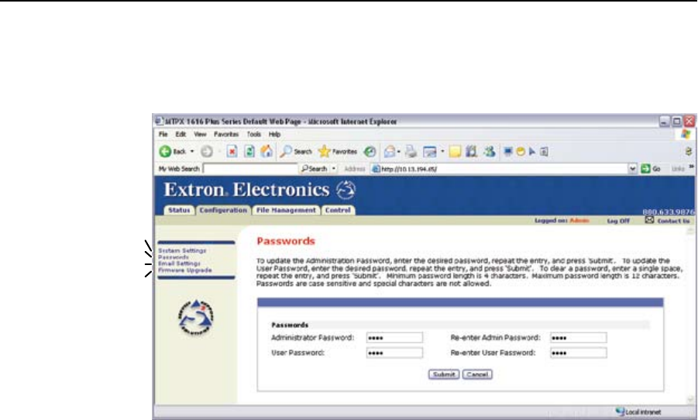Click the Re-enter Admin Password field
The height and width of the screenshot is (420, 698).
coord(578,338)
